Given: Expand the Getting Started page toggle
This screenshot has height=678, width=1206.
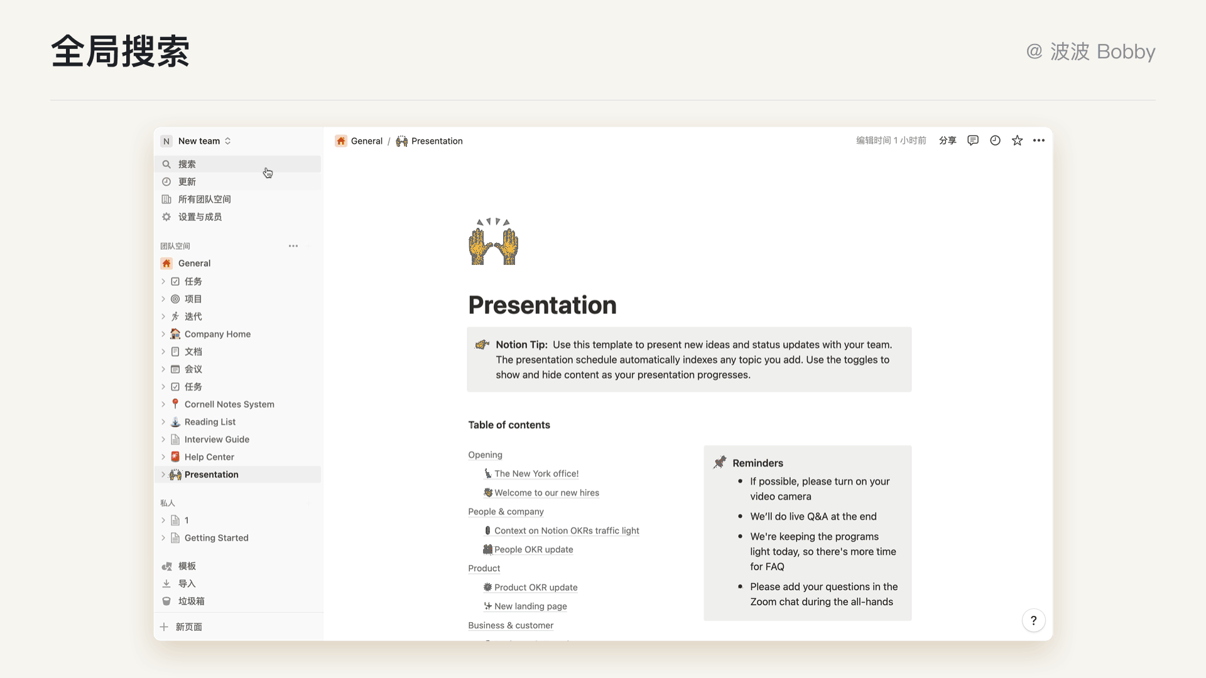Looking at the screenshot, I should coord(163,538).
